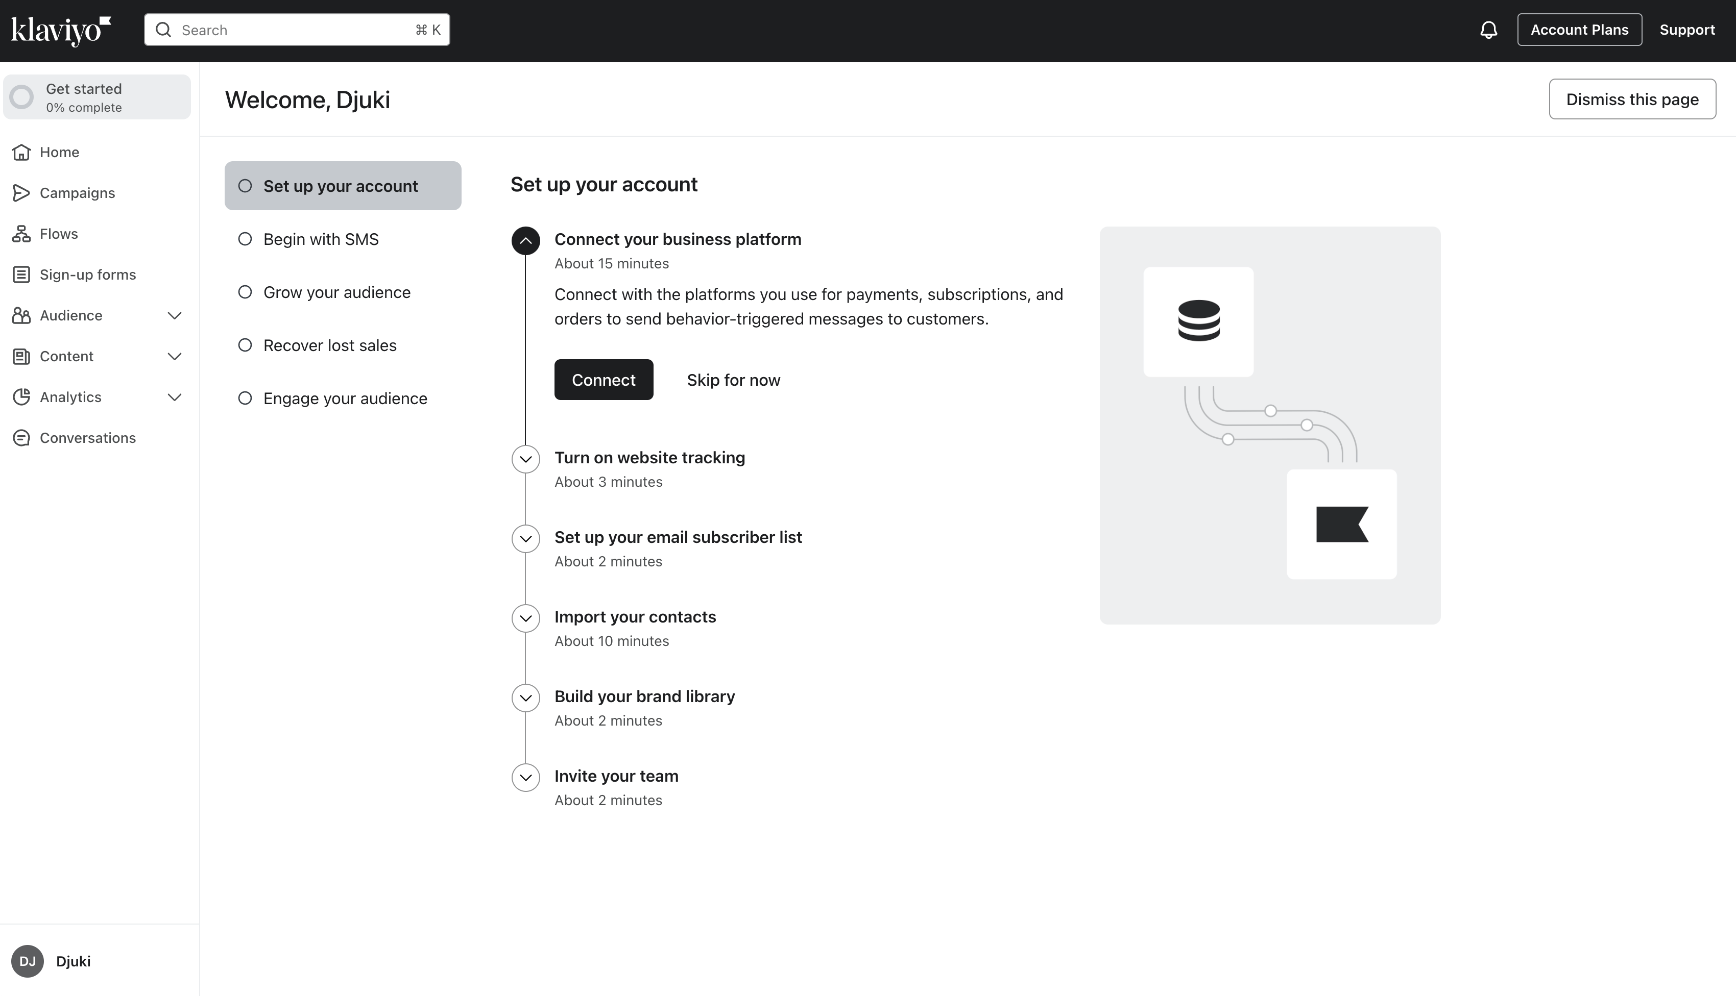Open Conversations chat bubble icon
Image resolution: width=1736 pixels, height=996 pixels.
(x=21, y=438)
